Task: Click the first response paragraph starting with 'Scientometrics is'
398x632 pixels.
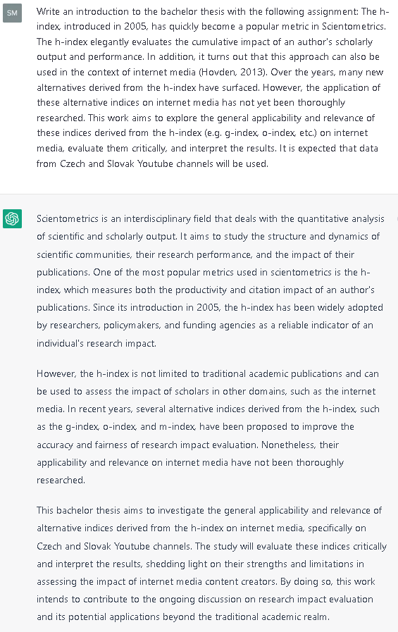Action: coord(211,281)
